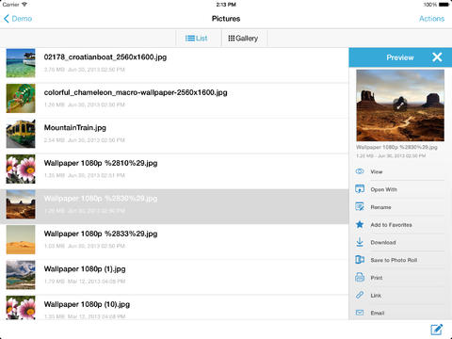This screenshot has width=452, height=339.
Task: Click the Link chain icon
Action: (360, 295)
